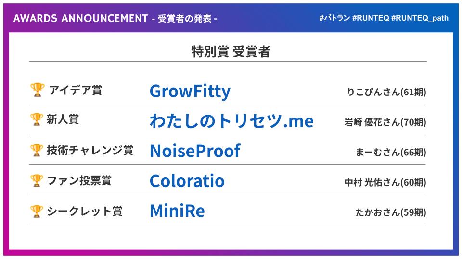Click the trophy icon beside 新人賞
Image resolution: width=462 pixels, height=259 pixels.
click(x=37, y=119)
